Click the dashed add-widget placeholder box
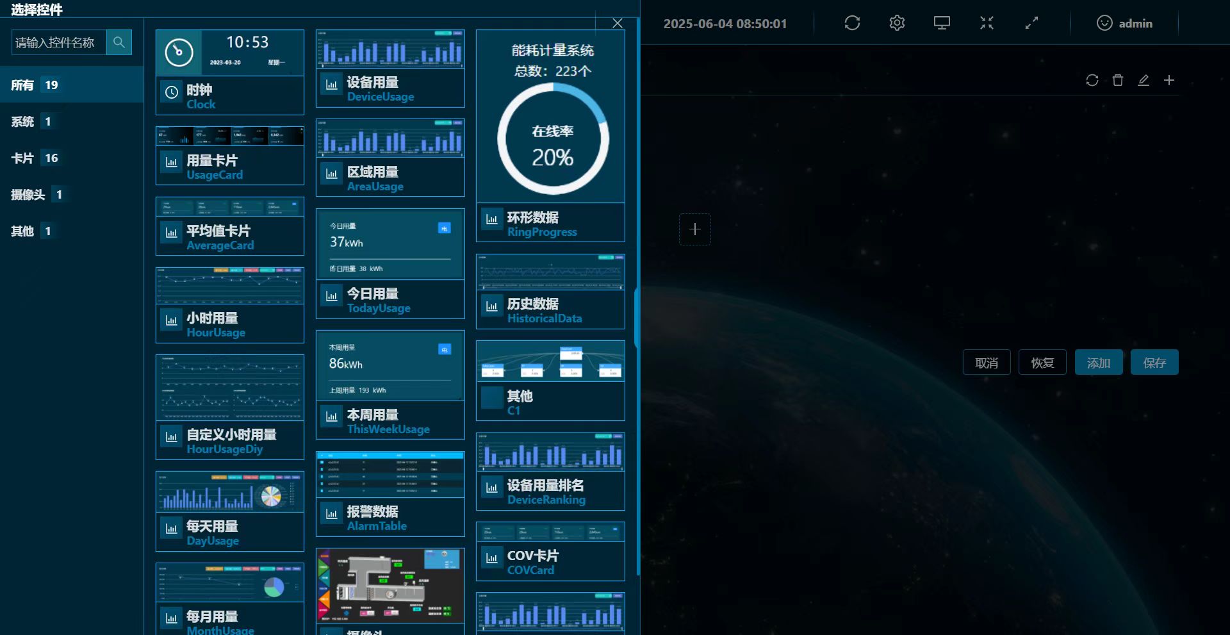 pyautogui.click(x=695, y=229)
